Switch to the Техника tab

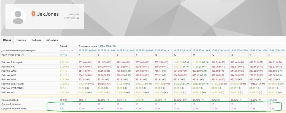point(21,40)
